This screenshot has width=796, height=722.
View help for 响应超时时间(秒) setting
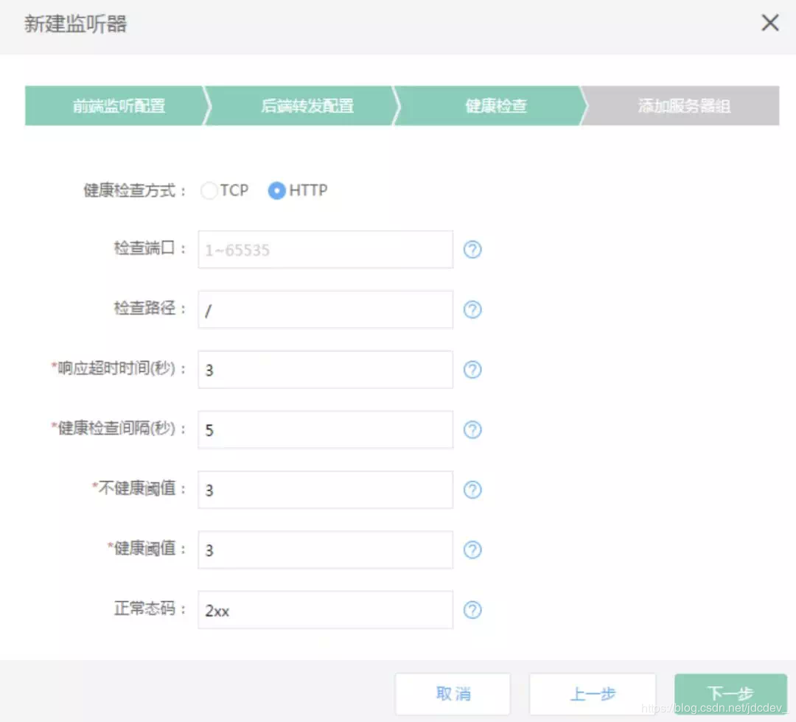(472, 370)
